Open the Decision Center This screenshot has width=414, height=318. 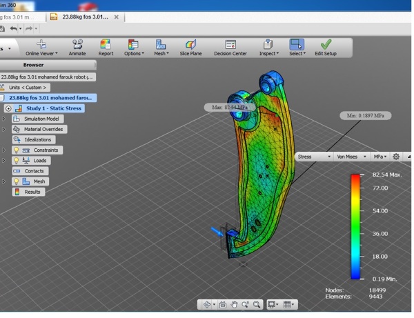pyautogui.click(x=230, y=46)
